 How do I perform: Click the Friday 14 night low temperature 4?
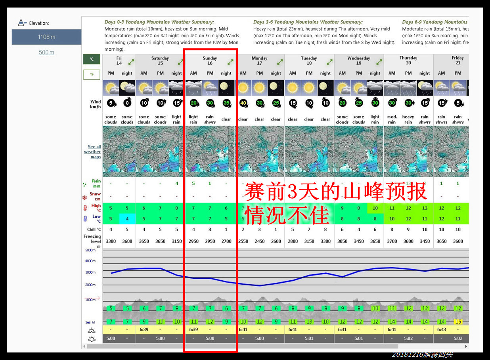pyautogui.click(x=127, y=219)
